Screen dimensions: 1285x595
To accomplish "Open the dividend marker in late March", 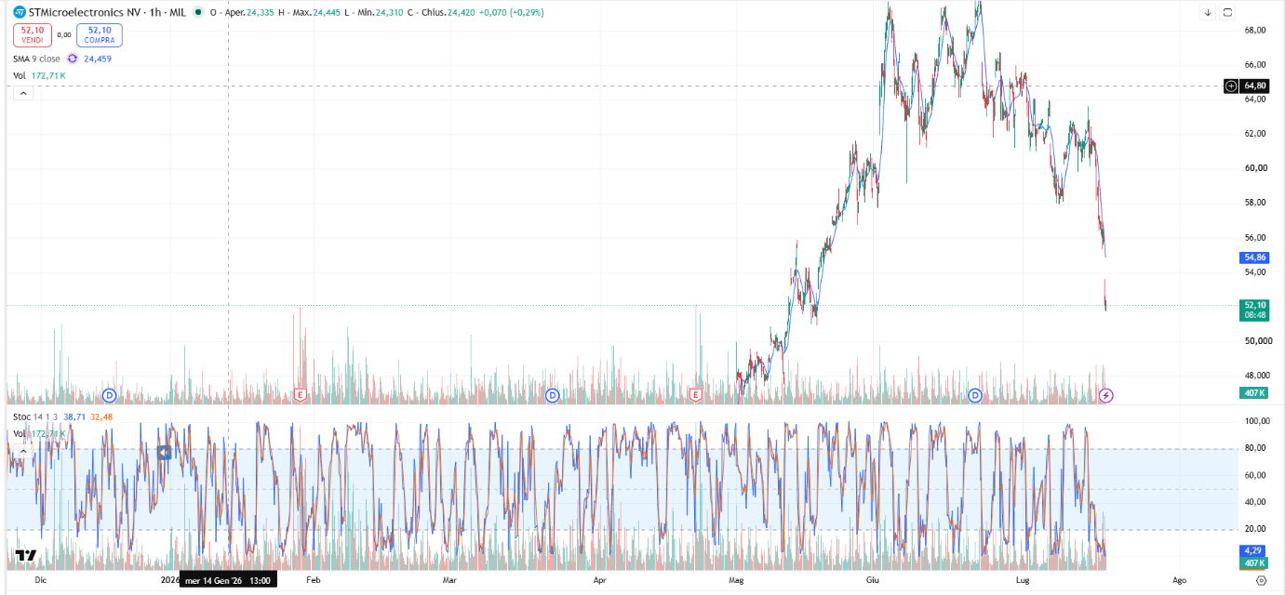I will (x=552, y=395).
